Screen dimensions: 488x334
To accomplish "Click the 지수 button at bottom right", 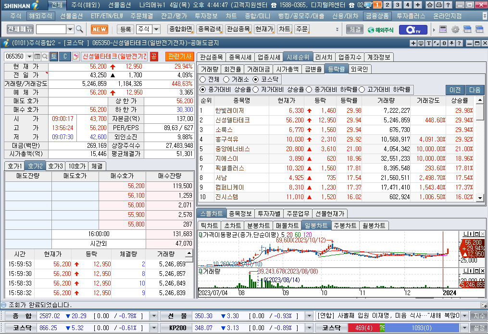I will (x=479, y=316).
